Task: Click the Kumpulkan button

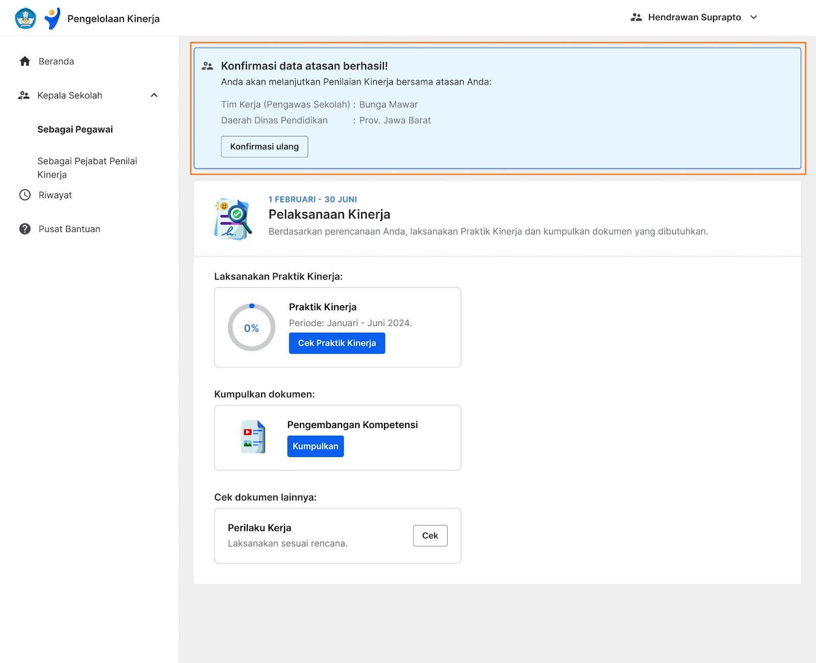Action: point(315,446)
